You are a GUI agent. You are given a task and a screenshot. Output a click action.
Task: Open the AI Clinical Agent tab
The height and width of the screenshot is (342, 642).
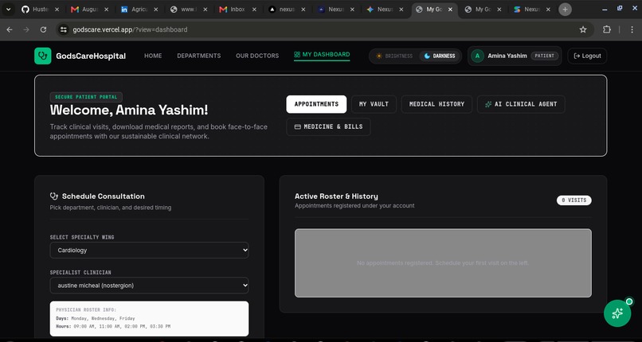[521, 104]
